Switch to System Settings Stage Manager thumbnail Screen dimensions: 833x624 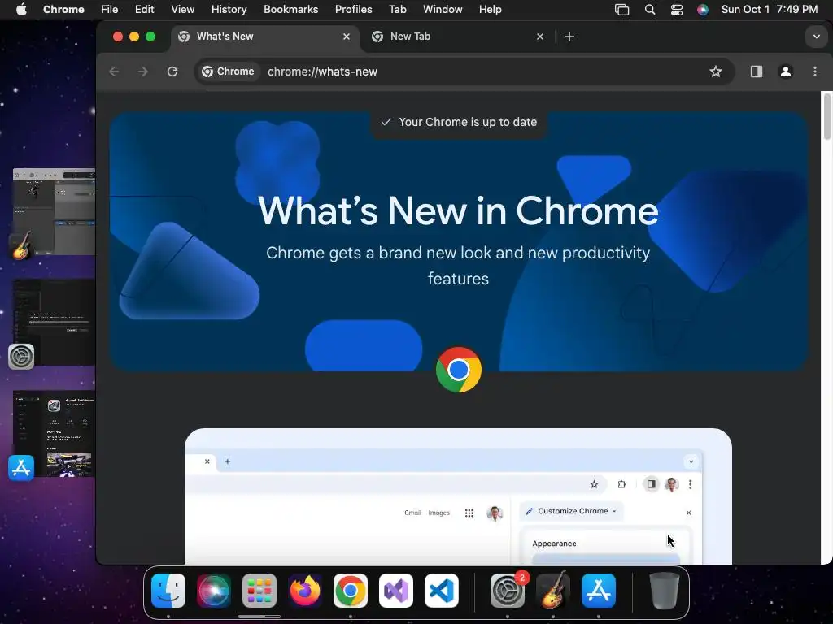tap(54, 322)
